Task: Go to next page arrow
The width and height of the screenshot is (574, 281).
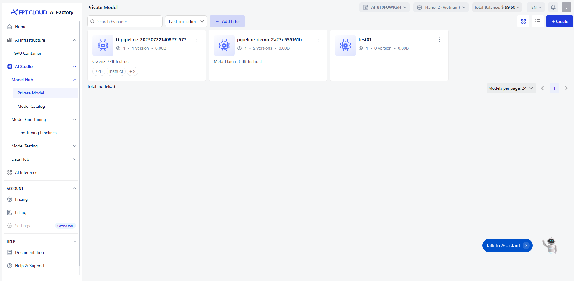Action: click(566, 88)
